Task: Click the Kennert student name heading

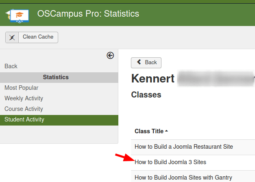Action: tap(153, 78)
